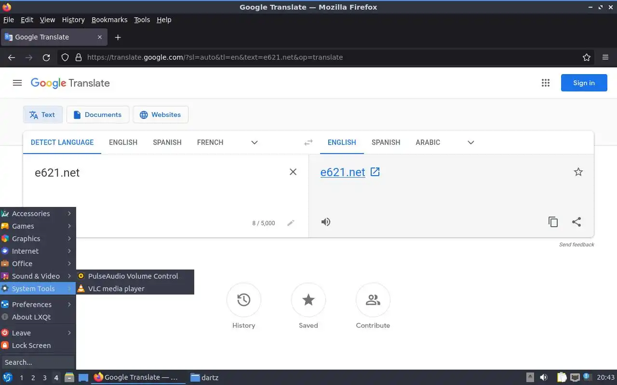Open the Firefox Bookmarks menu
This screenshot has height=385, width=617.
click(x=109, y=20)
